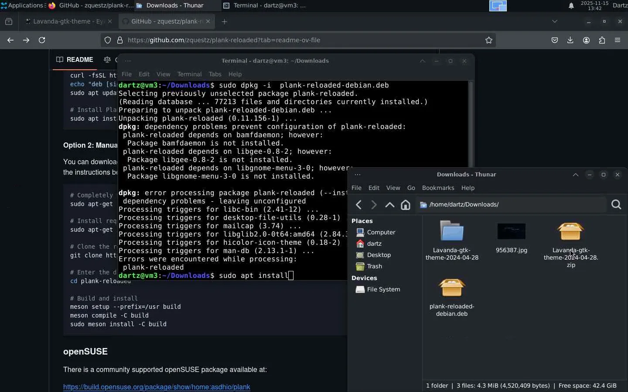Roll up the Thunar window

coord(576,175)
